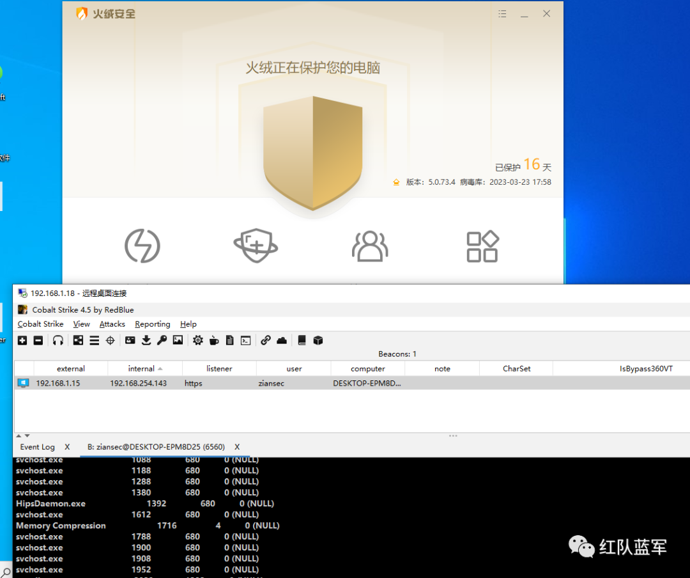Click the terminal scripted web delivery icon
This screenshot has width=690, height=578.
point(245,340)
